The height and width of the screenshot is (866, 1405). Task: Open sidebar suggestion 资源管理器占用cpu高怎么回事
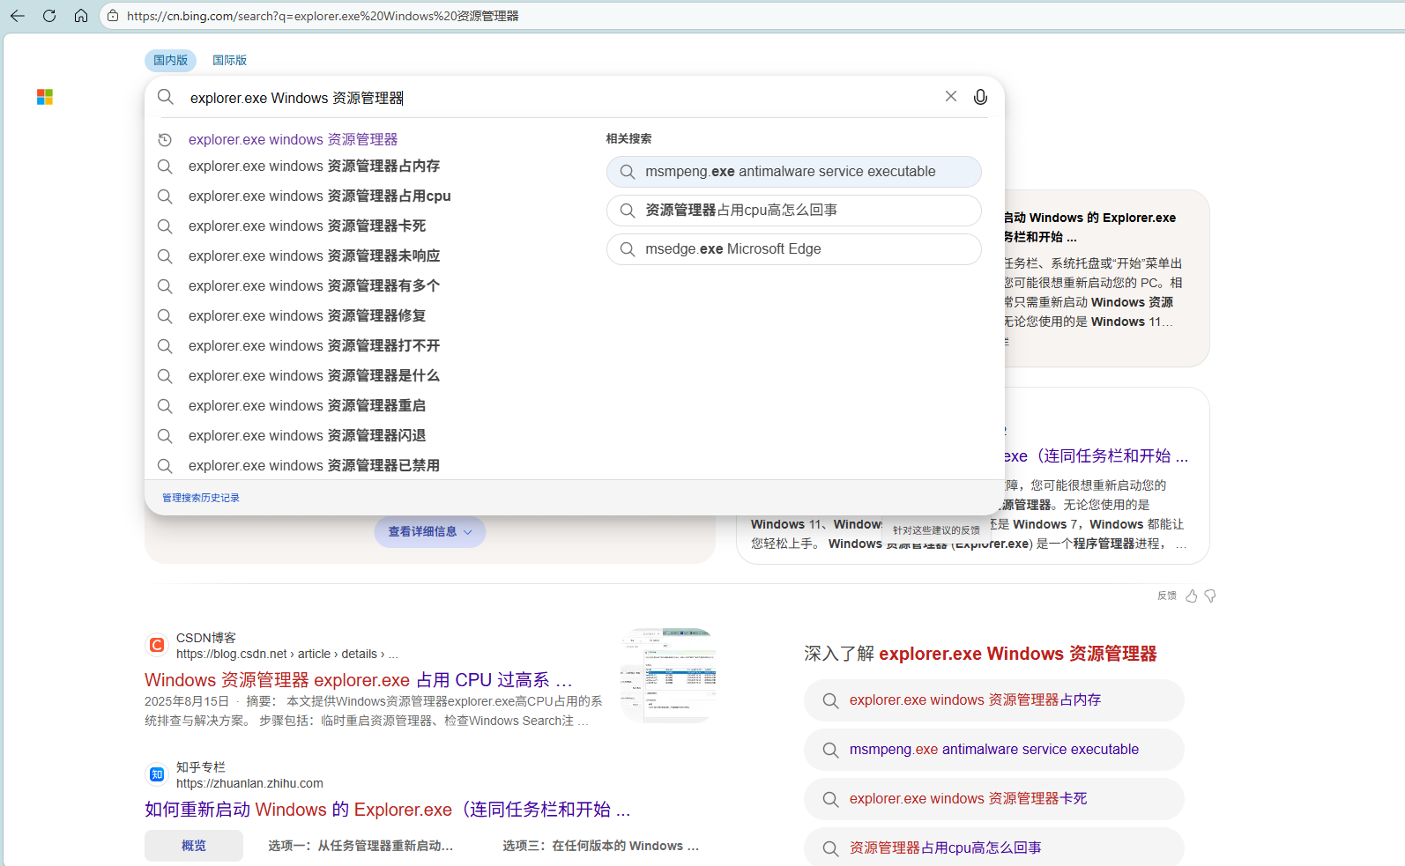[x=993, y=847]
